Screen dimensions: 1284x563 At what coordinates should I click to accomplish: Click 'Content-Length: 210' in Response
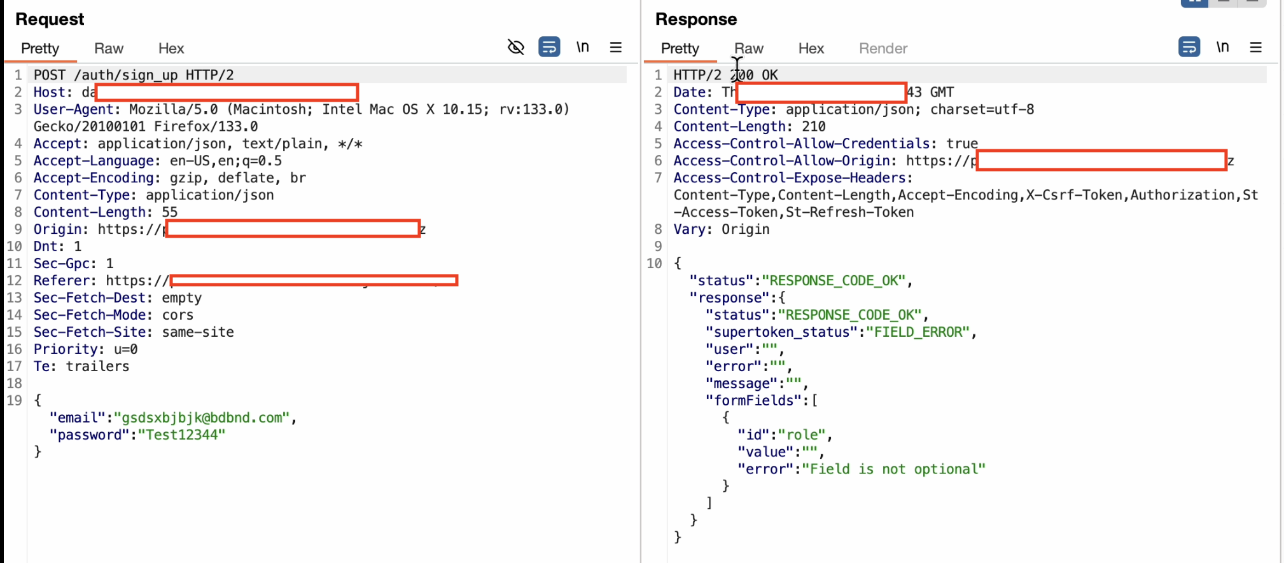coord(750,126)
